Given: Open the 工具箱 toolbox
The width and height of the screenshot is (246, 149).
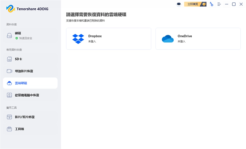Looking at the screenshot, I should tap(30, 129).
